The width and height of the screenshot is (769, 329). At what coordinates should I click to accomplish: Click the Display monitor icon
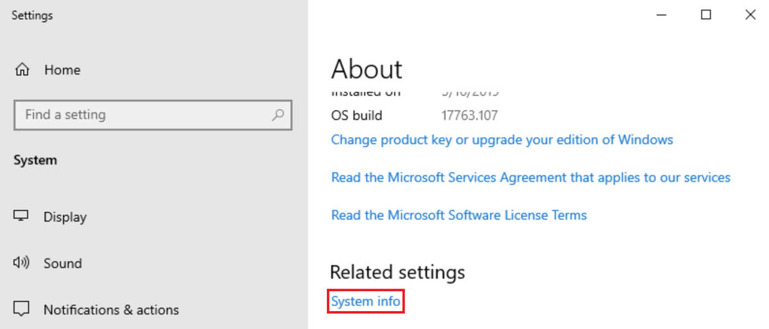pos(21,216)
